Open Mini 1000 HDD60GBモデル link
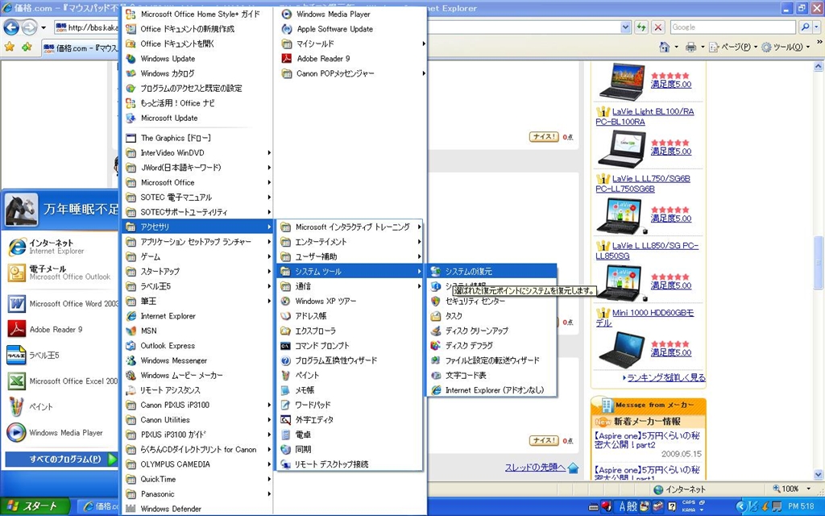Screen dimensions: 825x516 click(x=645, y=318)
